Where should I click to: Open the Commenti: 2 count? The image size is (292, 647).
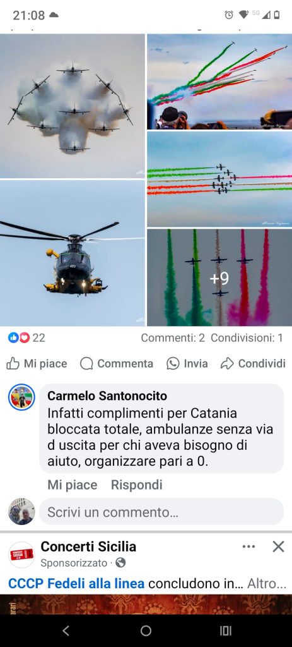173,338
